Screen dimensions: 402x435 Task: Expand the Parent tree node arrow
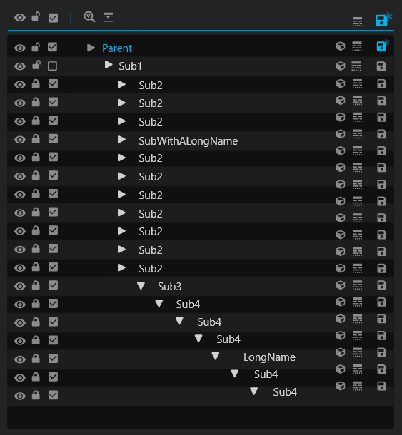(91, 48)
